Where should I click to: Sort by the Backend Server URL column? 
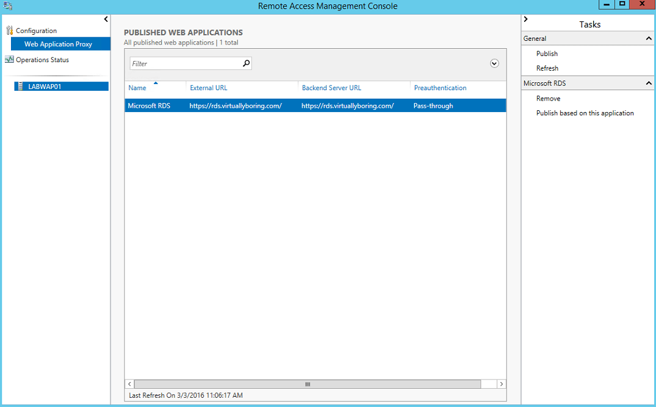click(x=331, y=88)
